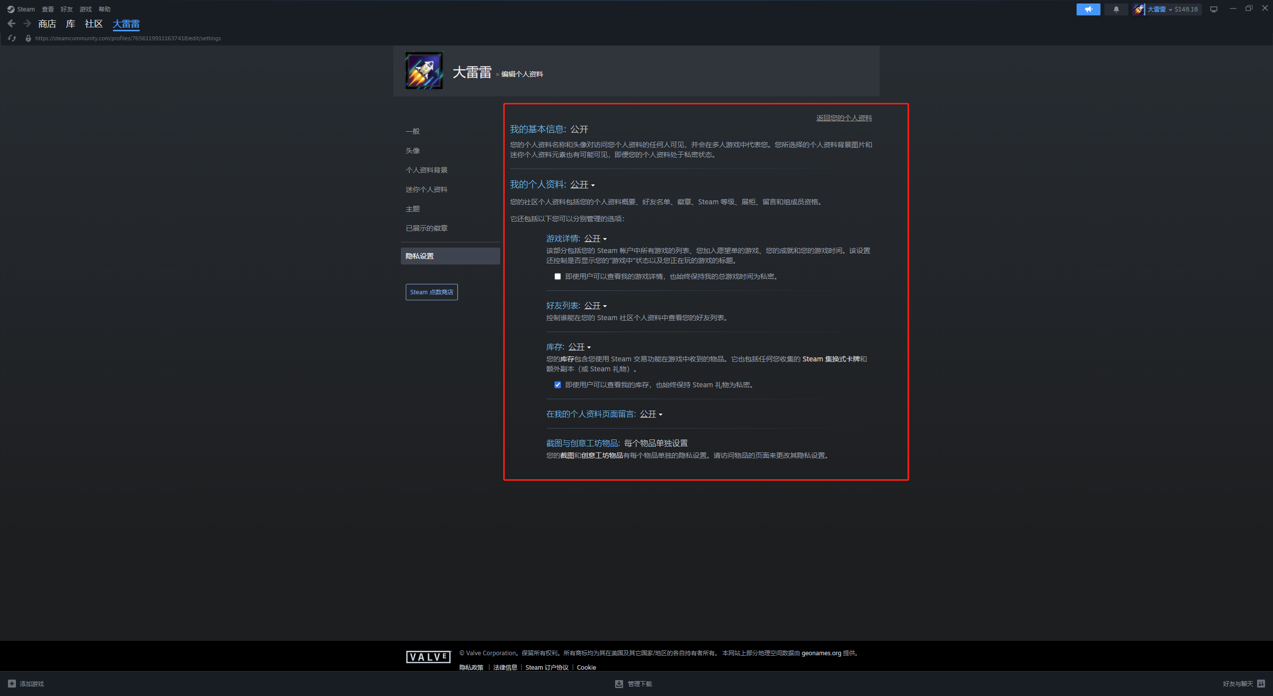Image resolution: width=1273 pixels, height=696 pixels.
Task: Click the bold 创意工坊物品 link in description
Action: 602,455
